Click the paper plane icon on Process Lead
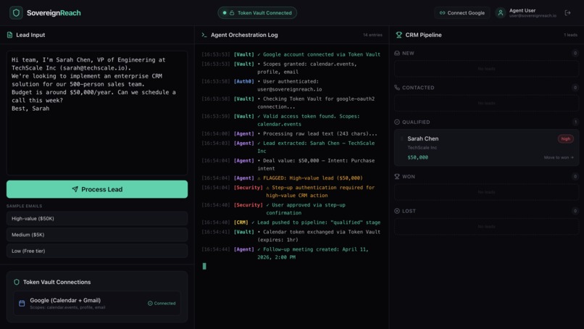The image size is (584, 329). click(75, 189)
